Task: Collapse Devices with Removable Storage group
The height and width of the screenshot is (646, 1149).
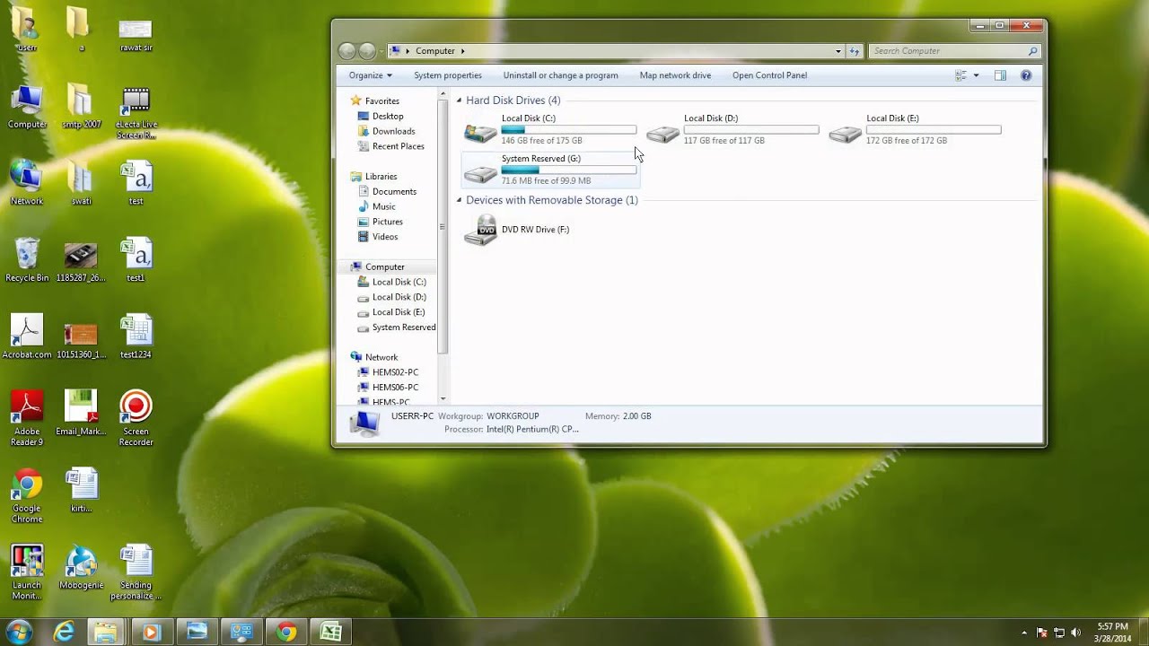Action: pyautogui.click(x=459, y=200)
